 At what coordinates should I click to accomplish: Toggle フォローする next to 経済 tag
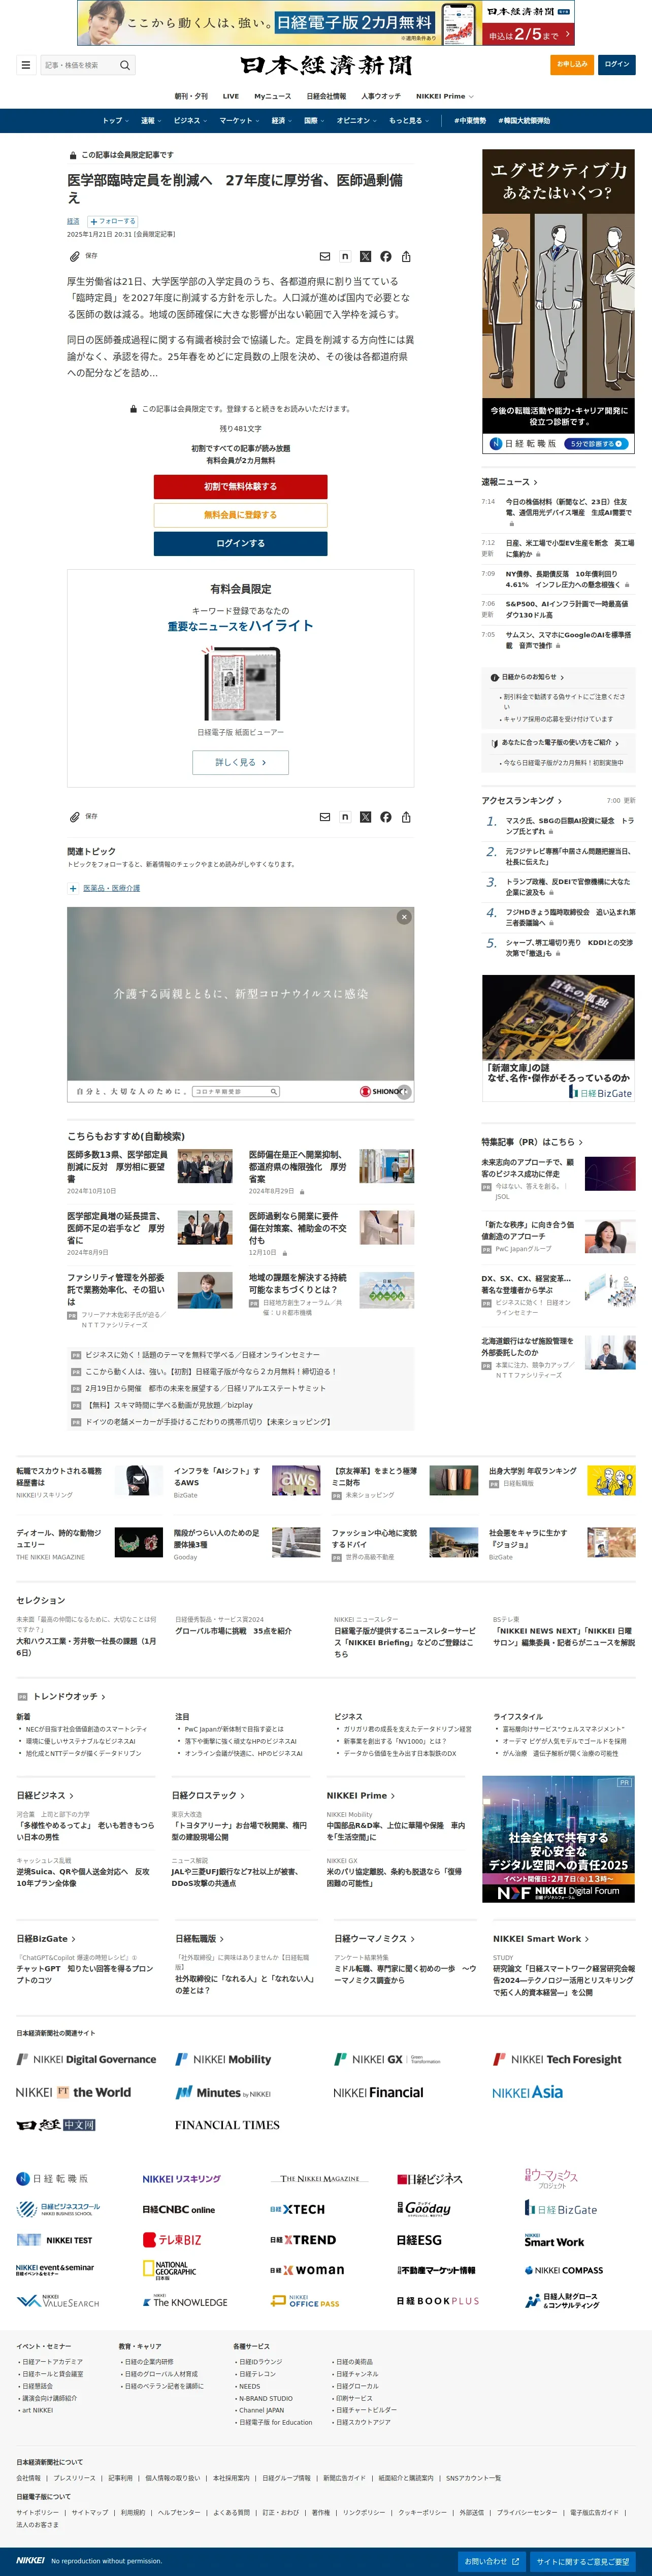coord(113,221)
